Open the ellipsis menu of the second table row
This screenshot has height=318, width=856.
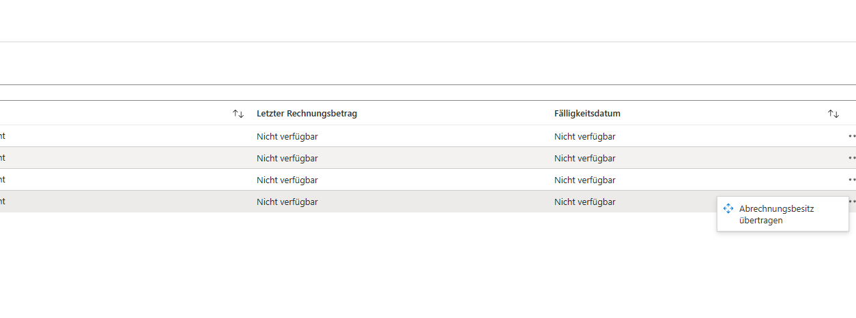(852, 158)
